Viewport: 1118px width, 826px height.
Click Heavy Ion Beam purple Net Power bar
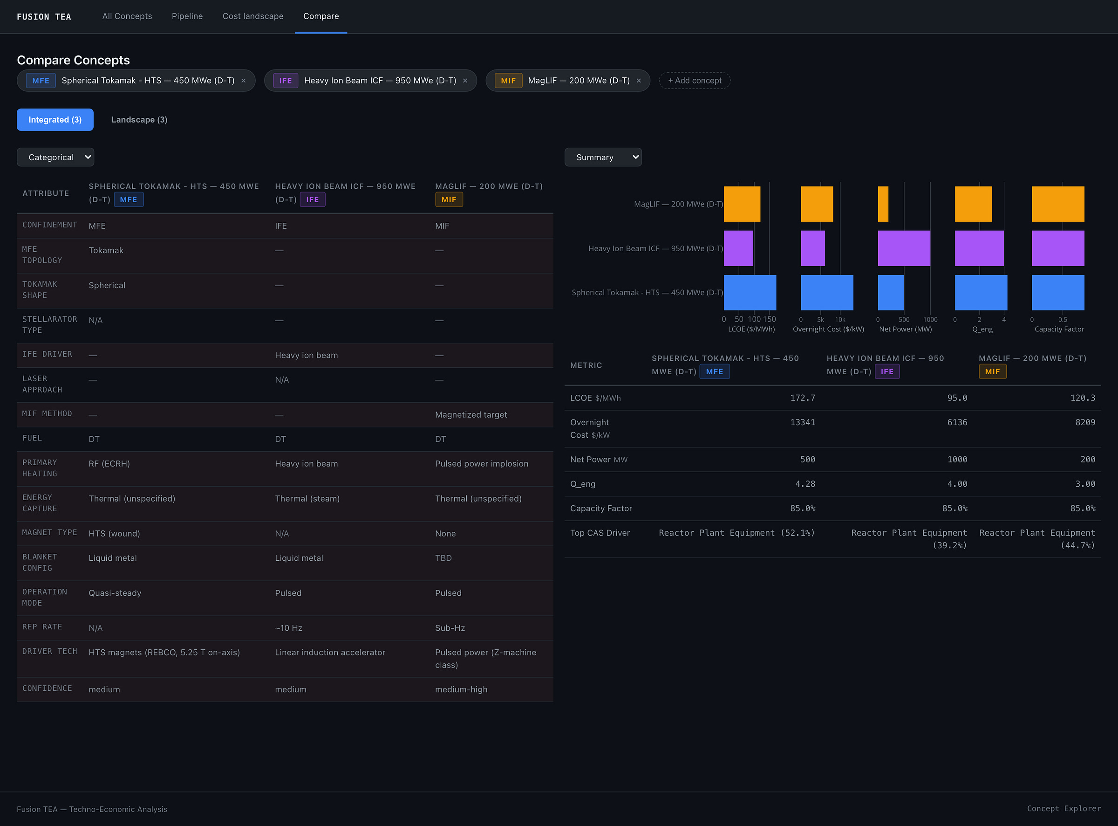point(904,248)
